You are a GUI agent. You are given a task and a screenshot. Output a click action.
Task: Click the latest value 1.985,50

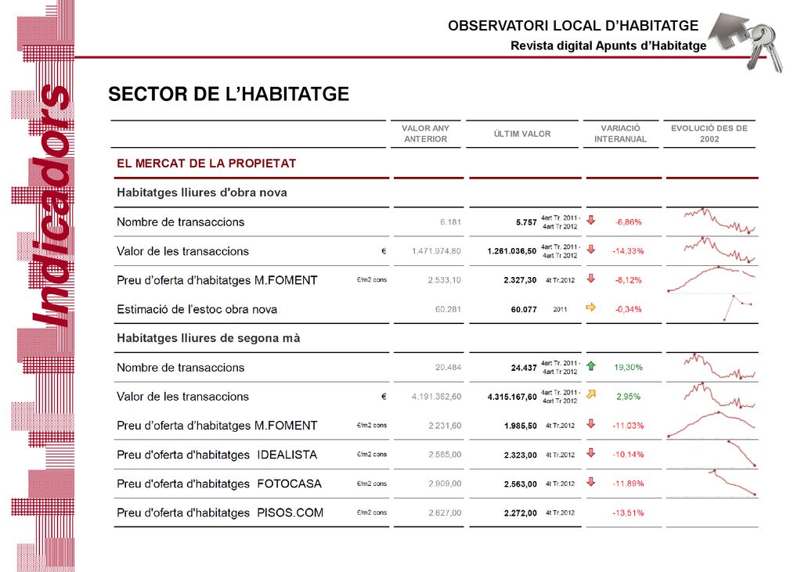[x=520, y=426]
